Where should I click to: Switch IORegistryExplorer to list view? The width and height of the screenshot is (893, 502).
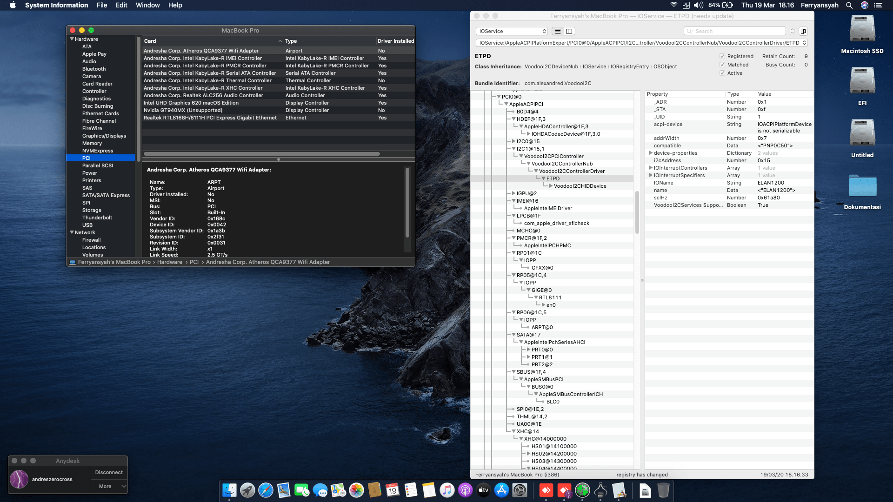coord(558,31)
